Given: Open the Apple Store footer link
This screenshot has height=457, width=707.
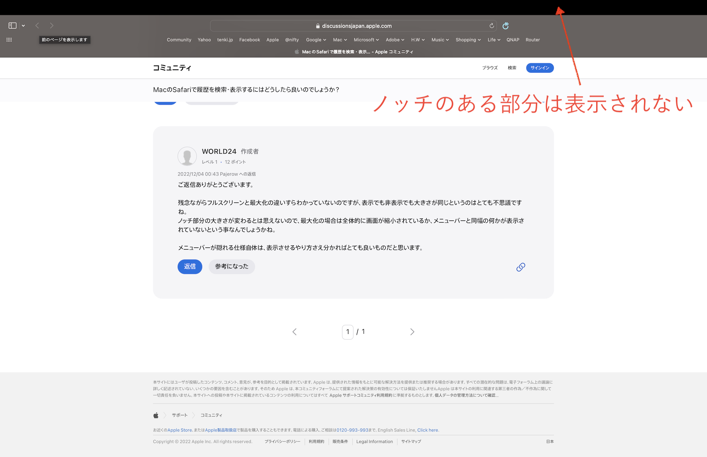Looking at the screenshot, I should click(x=180, y=430).
